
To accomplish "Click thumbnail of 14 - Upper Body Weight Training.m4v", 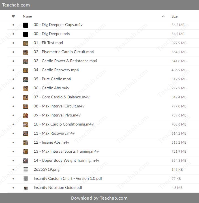I will pyautogui.click(x=26, y=161).
